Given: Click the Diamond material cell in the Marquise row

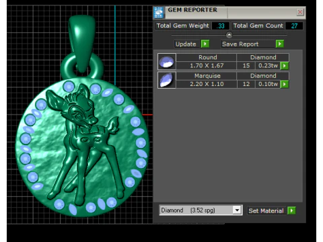Looking at the screenshot, I should (x=263, y=76).
